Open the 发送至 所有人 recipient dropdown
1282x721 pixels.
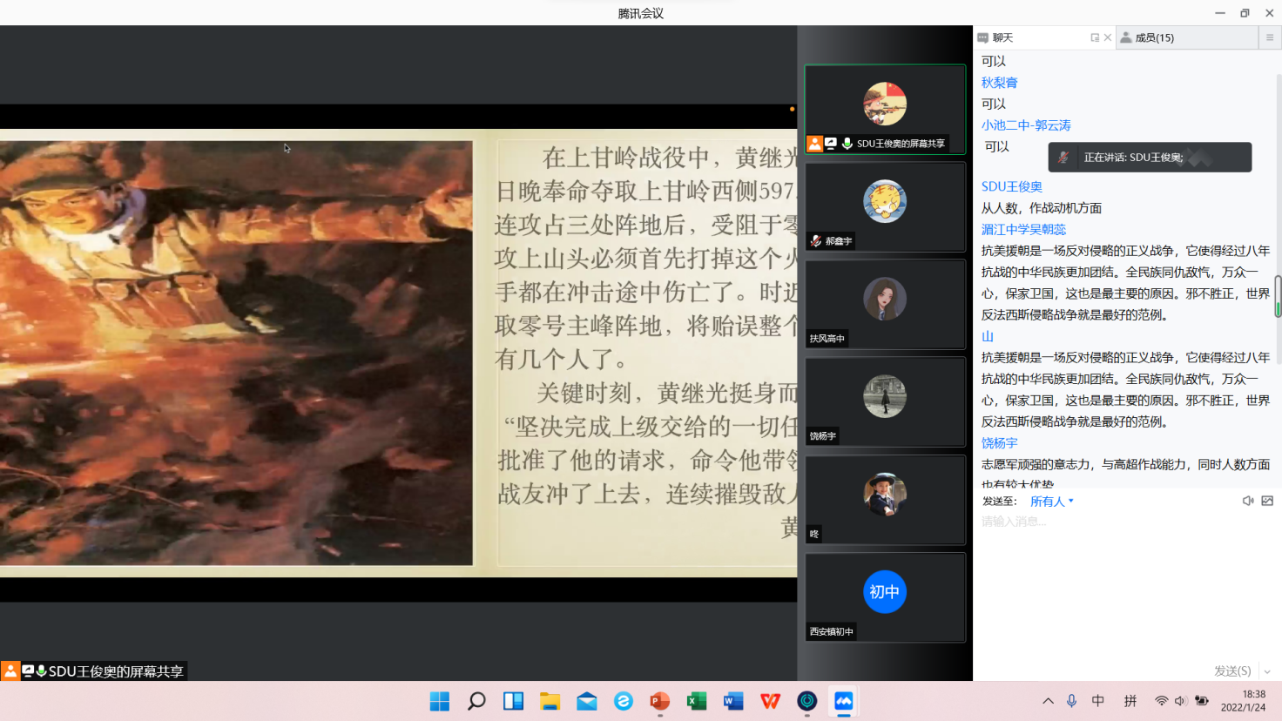click(1052, 502)
